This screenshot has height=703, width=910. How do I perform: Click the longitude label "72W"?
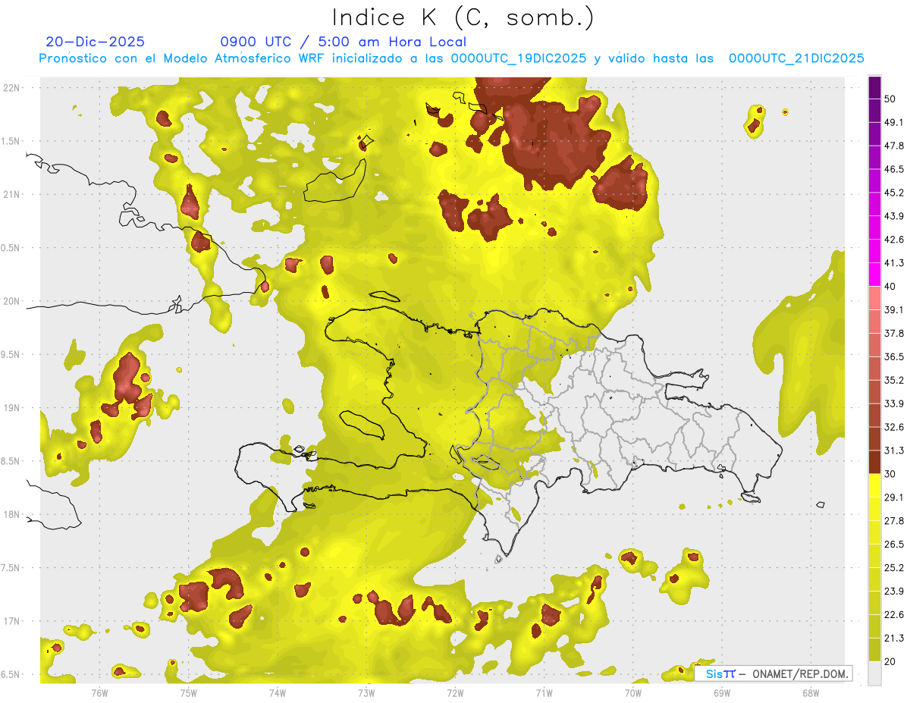(x=455, y=692)
